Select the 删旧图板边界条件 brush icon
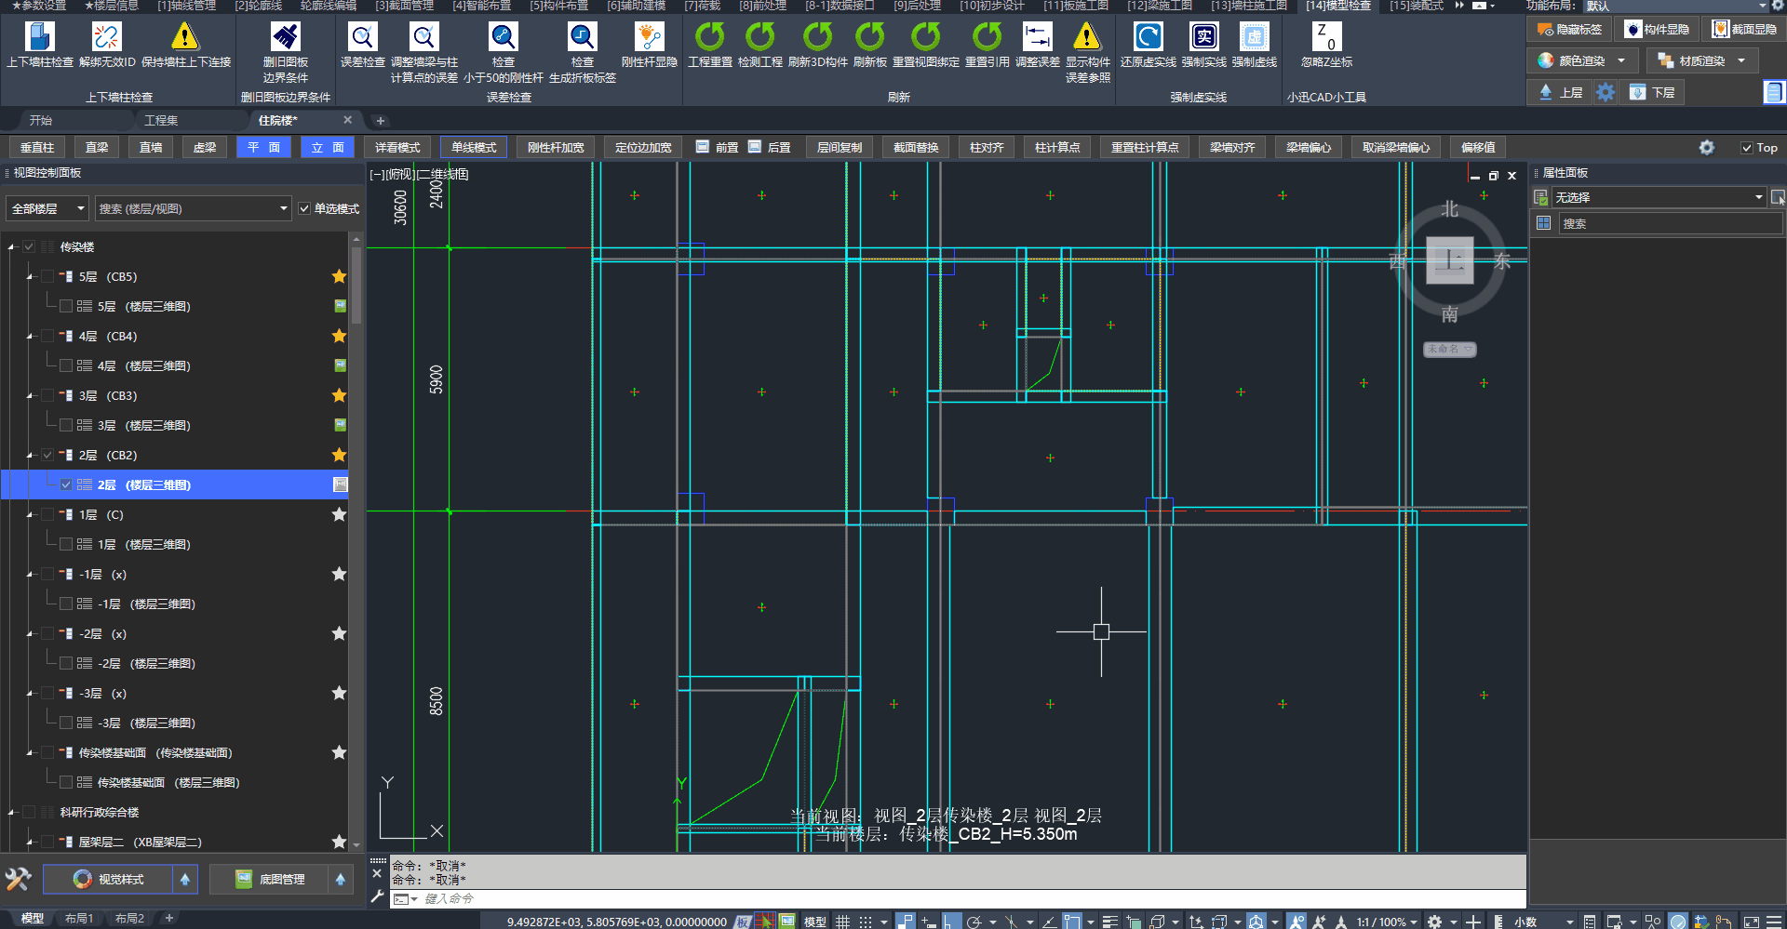The height and width of the screenshot is (929, 1787). tap(285, 37)
